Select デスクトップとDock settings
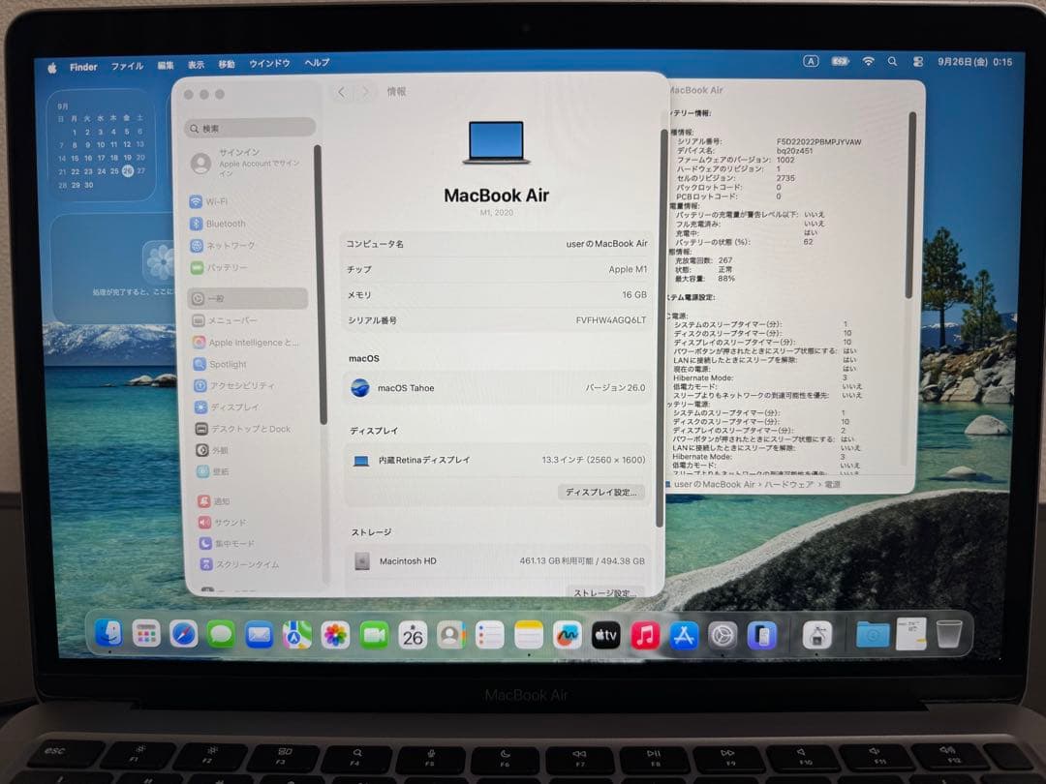 click(x=250, y=429)
